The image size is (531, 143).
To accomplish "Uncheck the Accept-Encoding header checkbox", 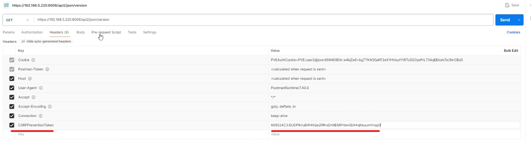I will point(11,106).
